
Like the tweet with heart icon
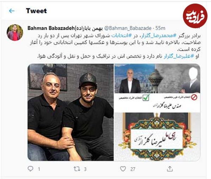pyautogui.click(x=123, y=169)
